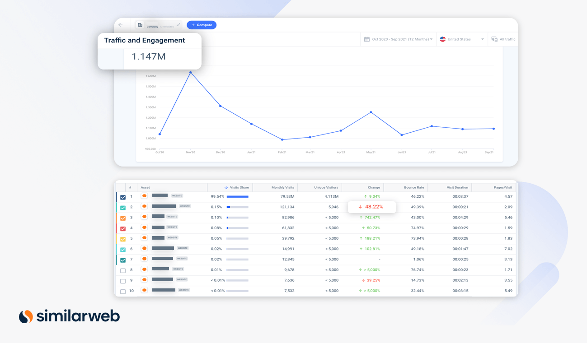Sort by the Visits Share column
Image resolution: width=587 pixels, height=343 pixels.
click(x=236, y=187)
